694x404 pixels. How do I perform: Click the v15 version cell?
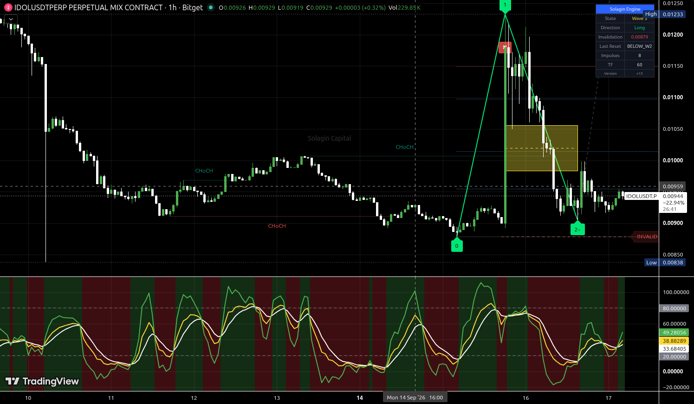pos(639,73)
